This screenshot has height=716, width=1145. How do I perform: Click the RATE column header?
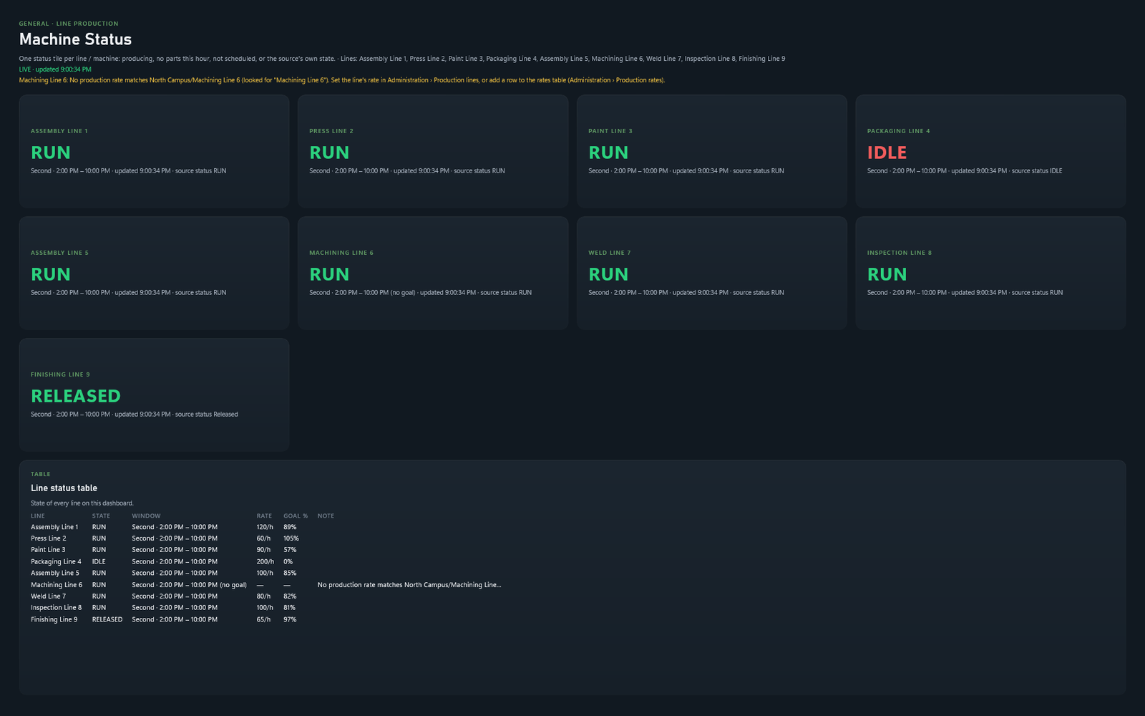click(264, 516)
